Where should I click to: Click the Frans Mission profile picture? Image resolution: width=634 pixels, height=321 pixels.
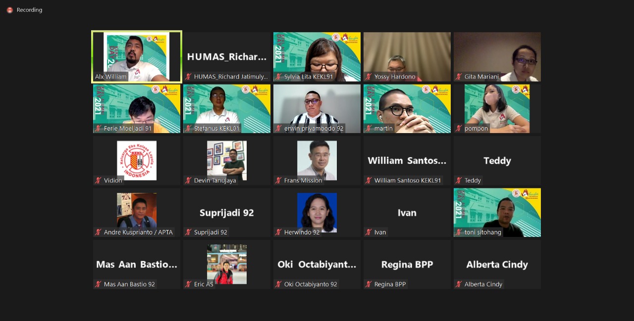click(x=317, y=160)
